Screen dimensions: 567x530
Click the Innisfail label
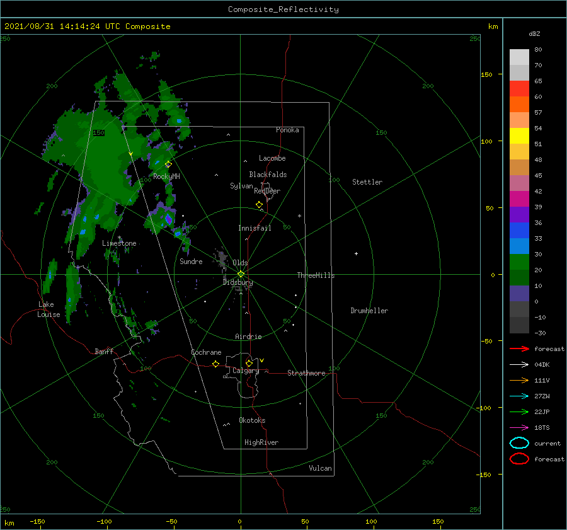(255, 228)
